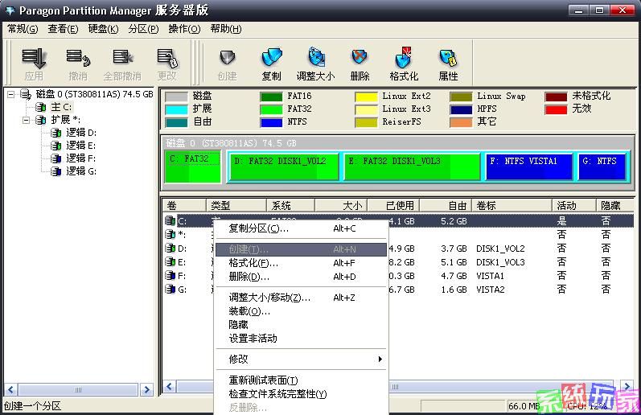Click the volume icon in the D: list row
The width and height of the screenshot is (641, 415).
tap(170, 249)
